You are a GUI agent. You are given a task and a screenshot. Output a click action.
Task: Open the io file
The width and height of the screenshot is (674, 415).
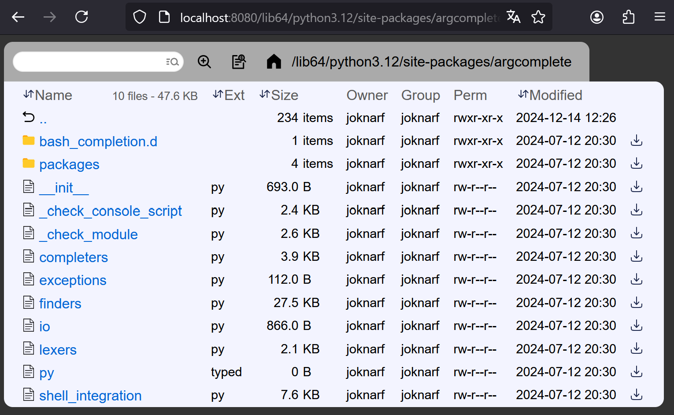(44, 326)
